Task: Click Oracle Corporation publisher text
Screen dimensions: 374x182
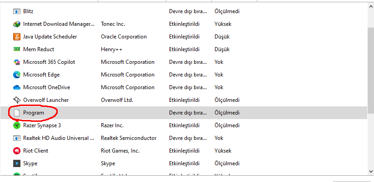Action: point(124,37)
